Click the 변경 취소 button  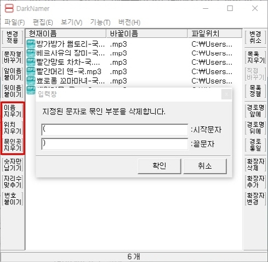(255, 37)
